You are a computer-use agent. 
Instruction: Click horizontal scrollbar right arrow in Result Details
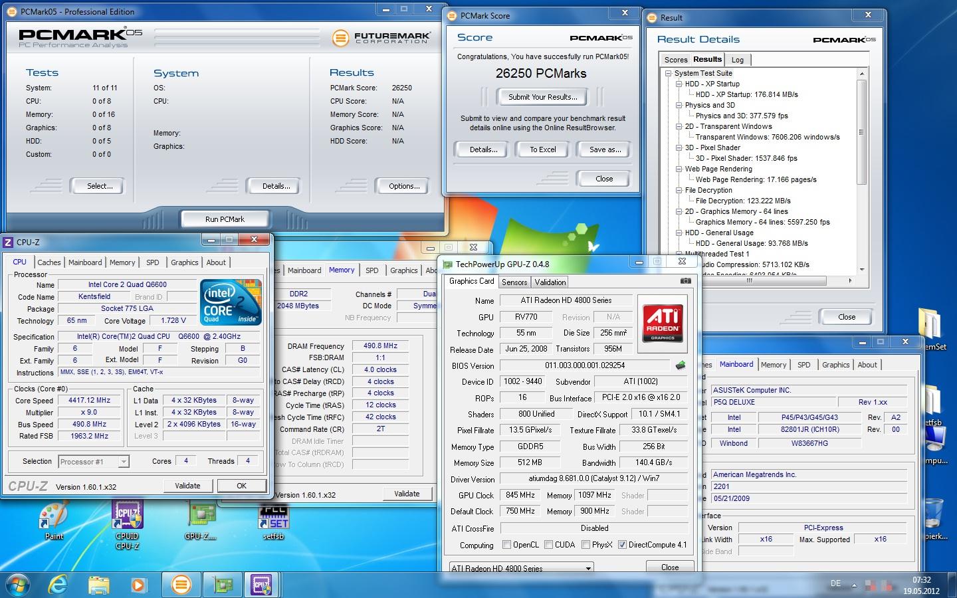[x=851, y=280]
